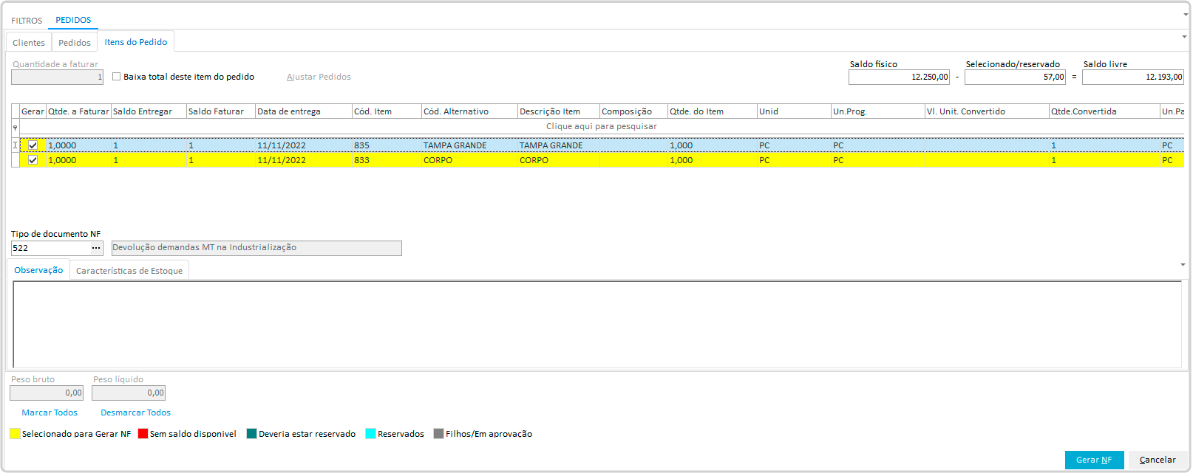Enable Baixa total deste item do pedido
The width and height of the screenshot is (1193, 473).
[117, 77]
